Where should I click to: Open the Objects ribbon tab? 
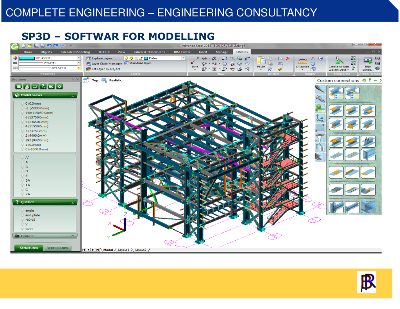[46, 52]
